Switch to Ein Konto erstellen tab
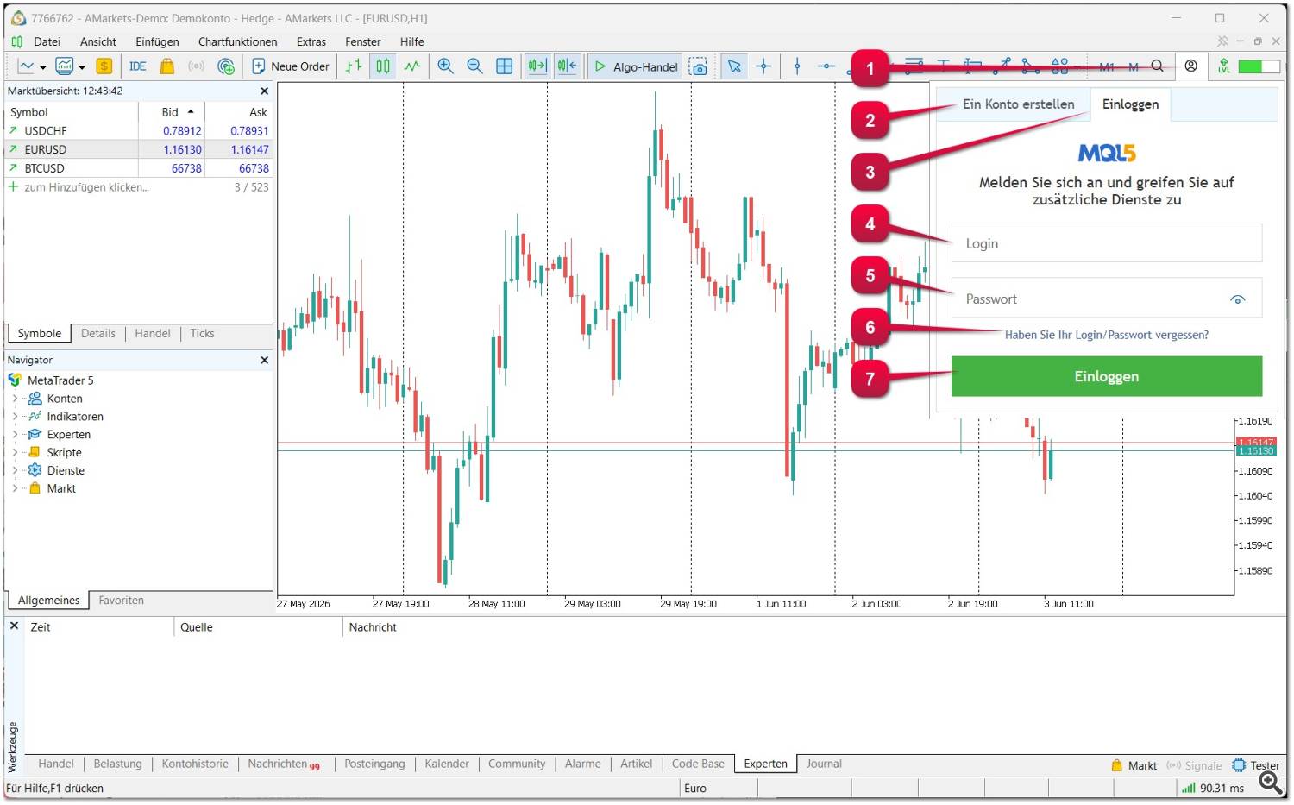 [x=1018, y=104]
